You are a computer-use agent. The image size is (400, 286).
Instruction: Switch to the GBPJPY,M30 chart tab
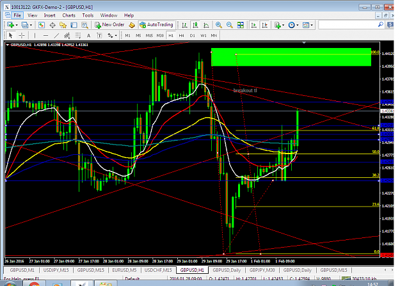(262, 270)
